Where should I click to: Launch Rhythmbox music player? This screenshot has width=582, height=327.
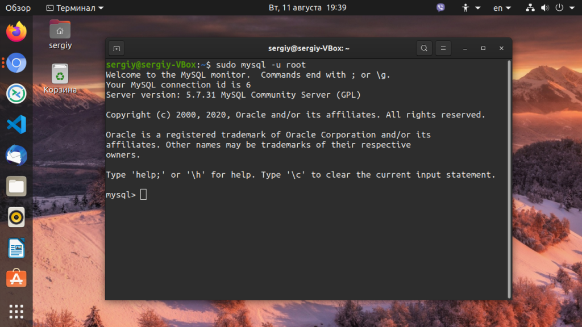click(x=16, y=217)
